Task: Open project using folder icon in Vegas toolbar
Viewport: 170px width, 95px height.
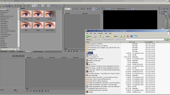Action: point(2,6)
